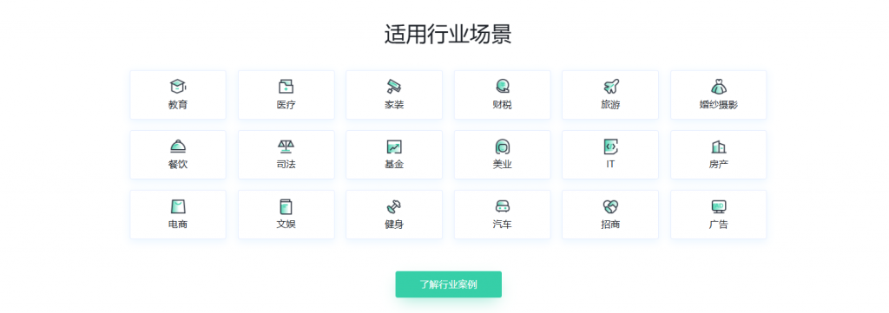The width and height of the screenshot is (889, 313).
Task: Click the scales of justice icon for 司法
Action: coord(286,147)
